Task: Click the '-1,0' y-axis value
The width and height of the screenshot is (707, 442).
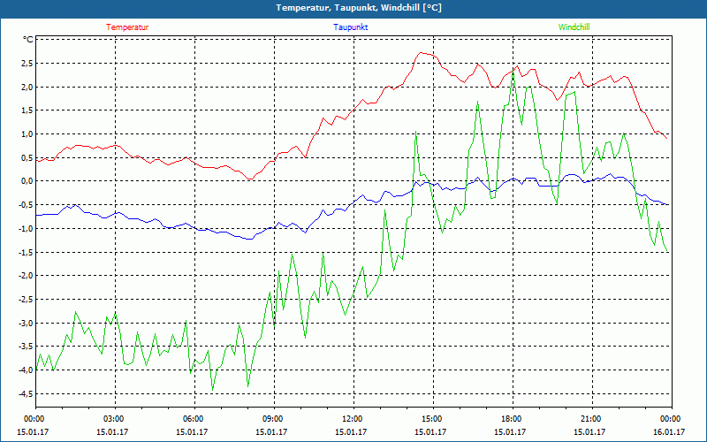Action: pos(26,229)
